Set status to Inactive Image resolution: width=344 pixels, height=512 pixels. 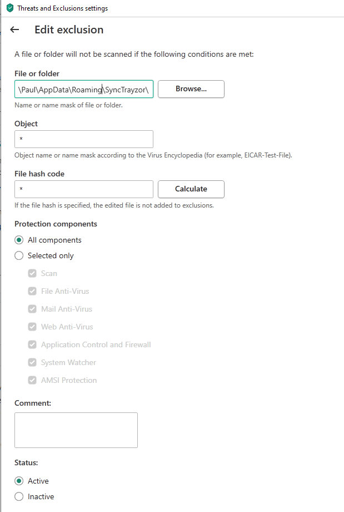pyautogui.click(x=19, y=496)
